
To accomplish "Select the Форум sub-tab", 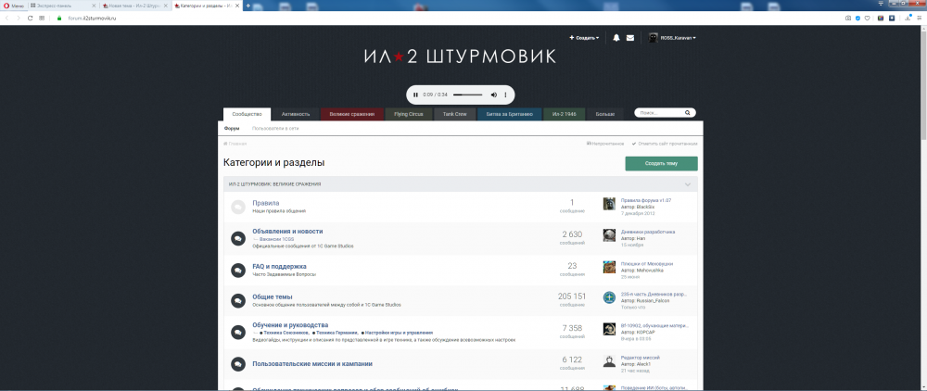I will click(232, 128).
